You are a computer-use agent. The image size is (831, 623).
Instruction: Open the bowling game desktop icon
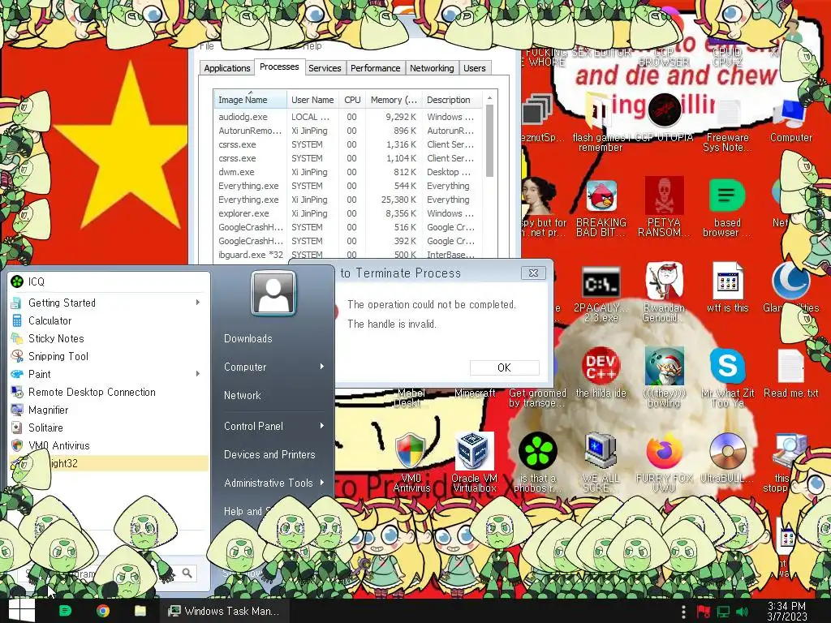pos(664,377)
